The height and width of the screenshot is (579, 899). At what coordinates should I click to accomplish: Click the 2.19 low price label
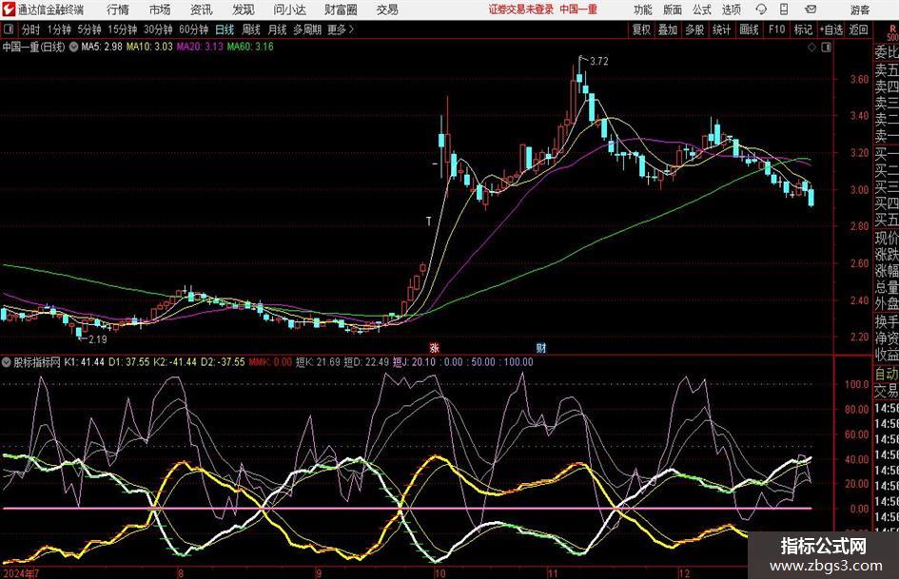pyautogui.click(x=97, y=339)
